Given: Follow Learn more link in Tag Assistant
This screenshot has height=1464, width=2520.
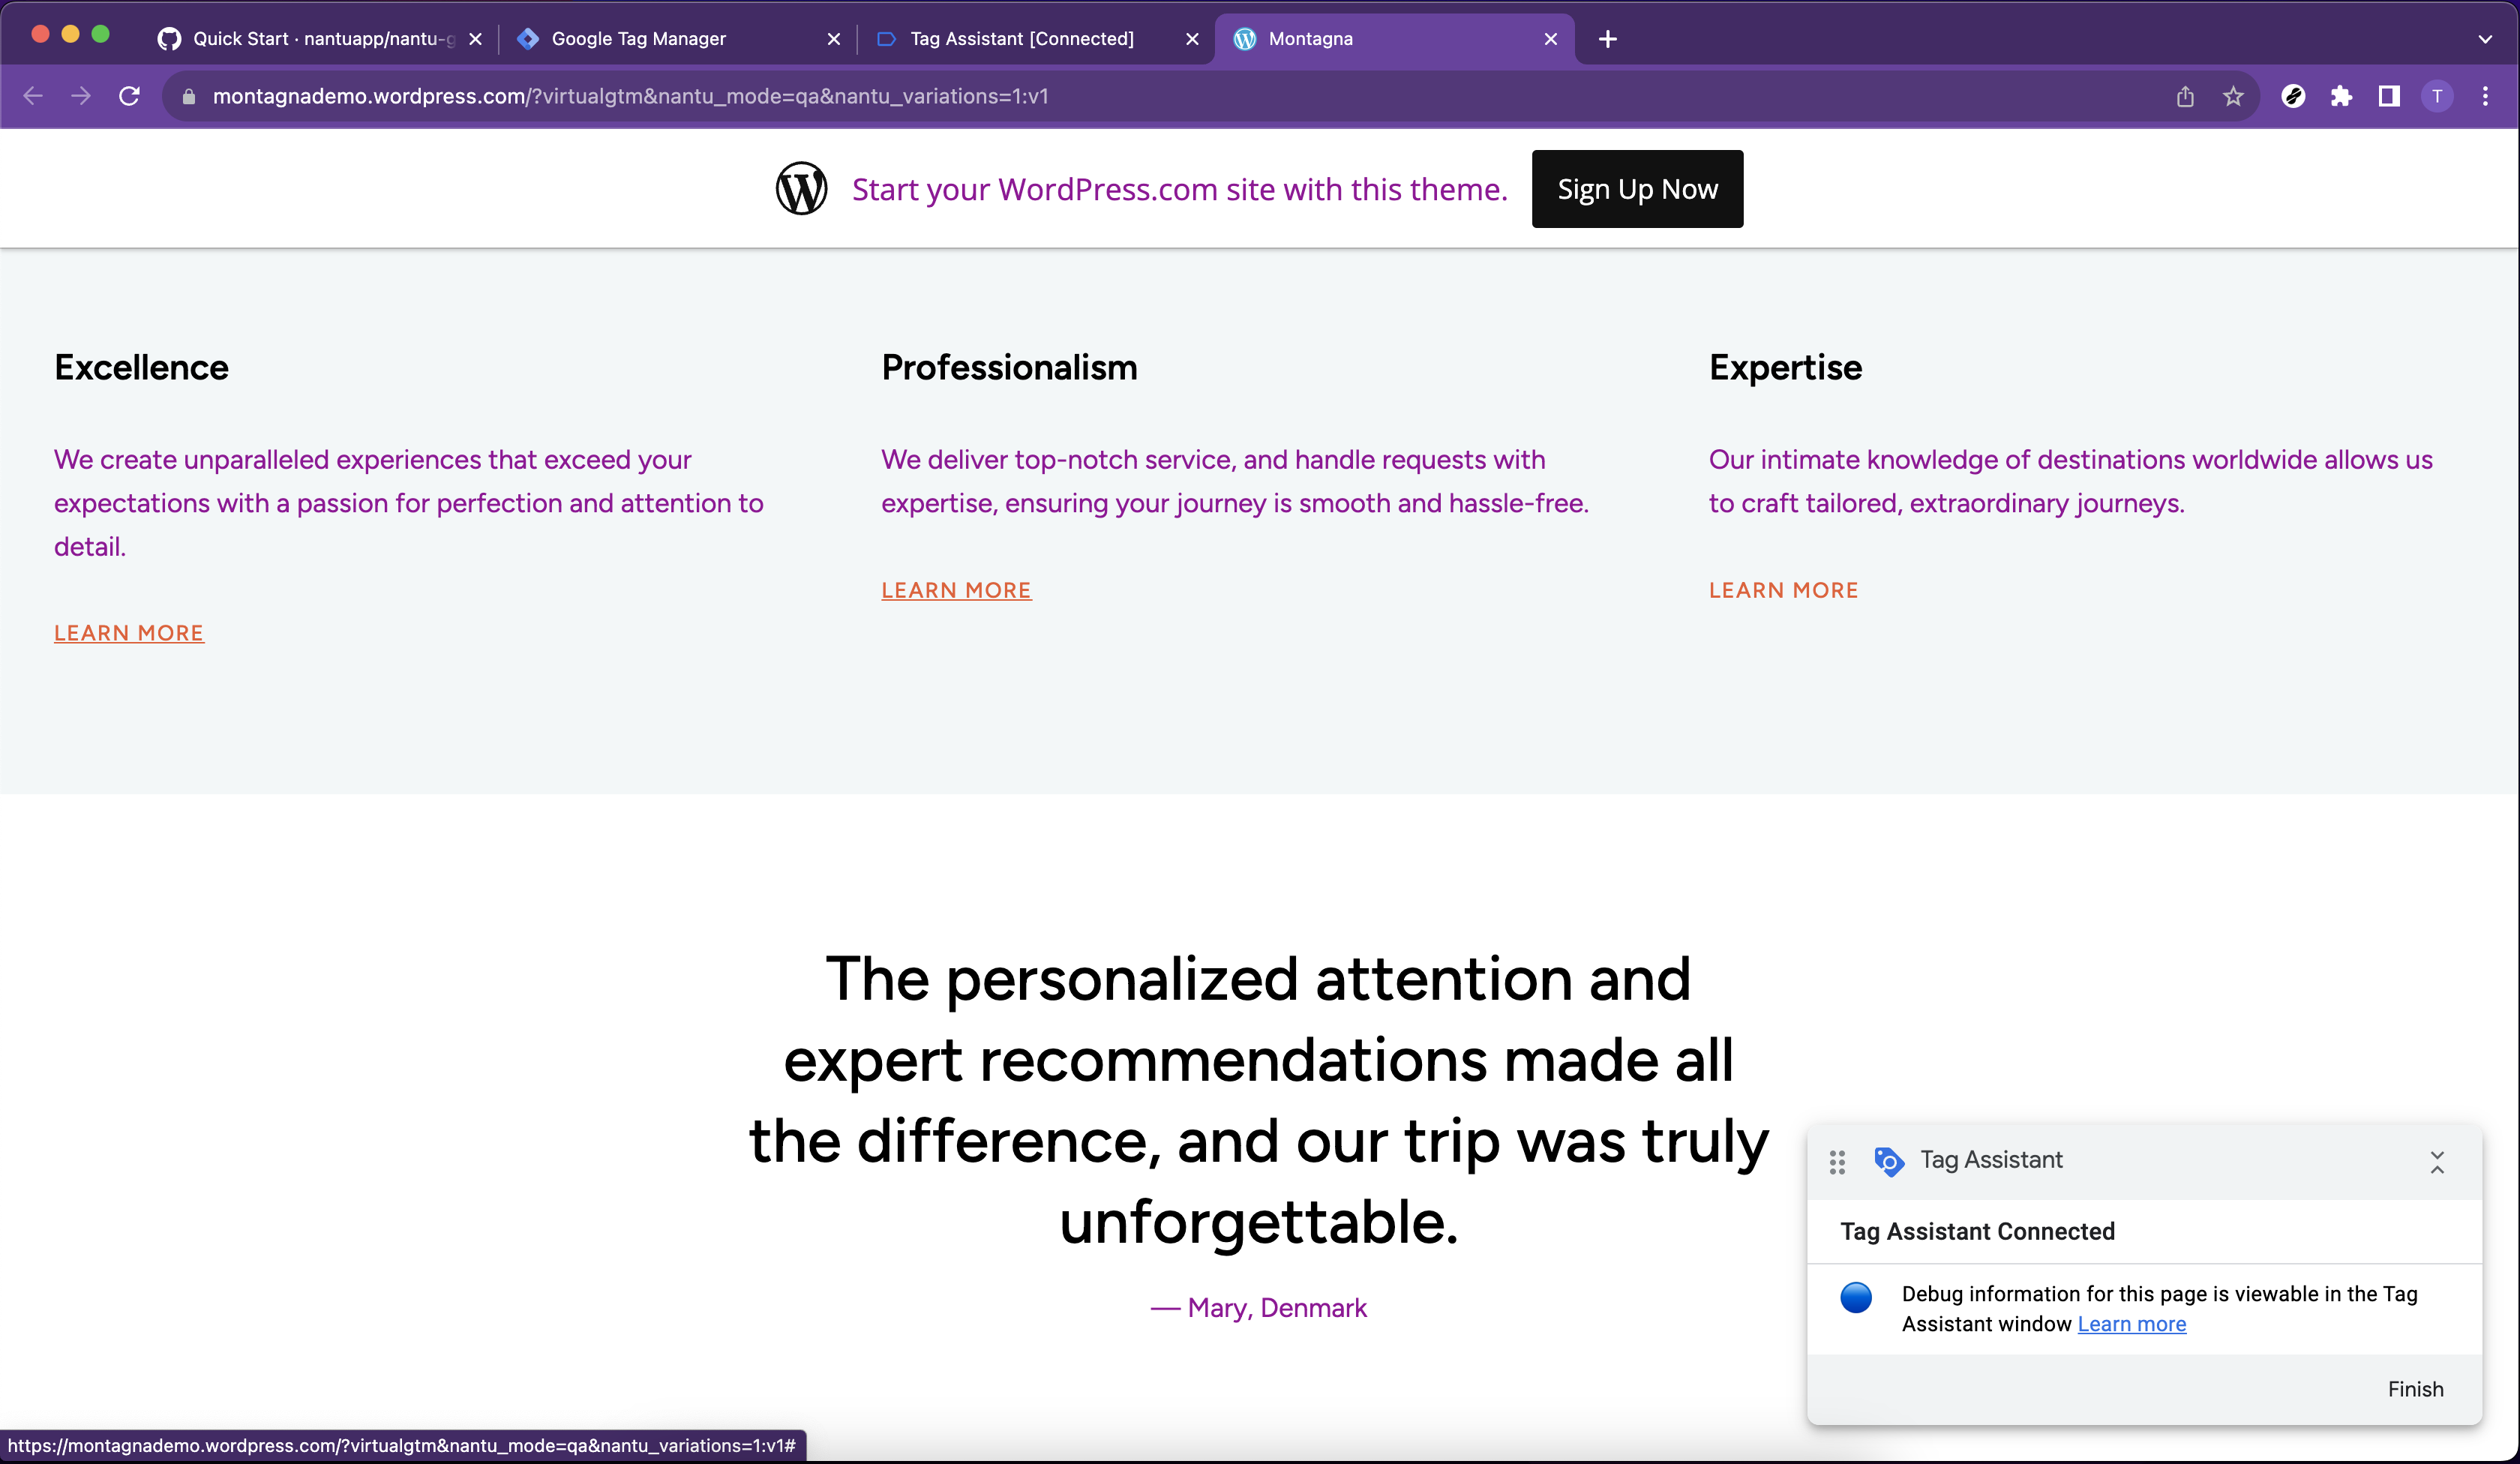Looking at the screenshot, I should (2131, 1324).
